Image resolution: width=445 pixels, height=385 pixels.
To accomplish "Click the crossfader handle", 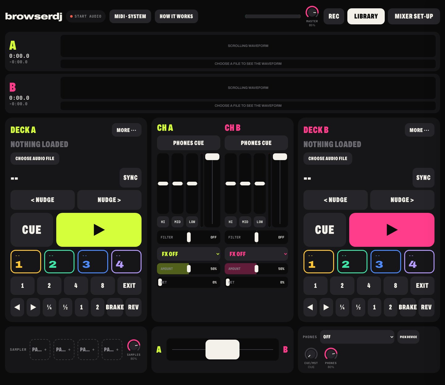I will coord(222,350).
